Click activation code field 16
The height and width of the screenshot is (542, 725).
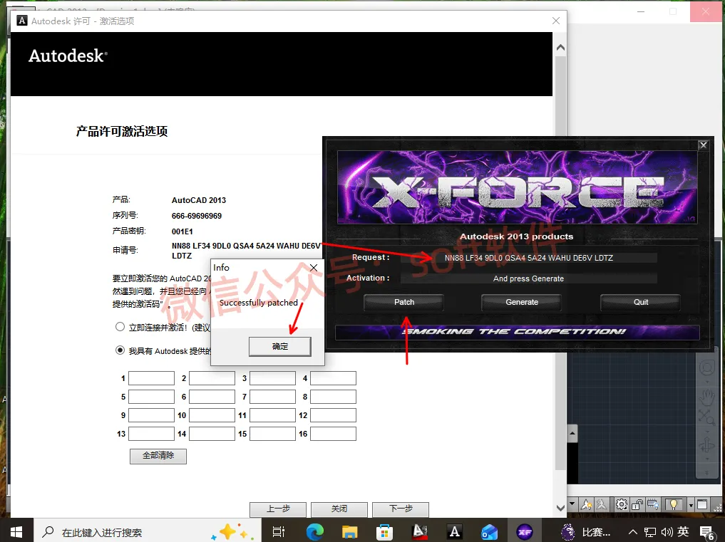(x=333, y=434)
